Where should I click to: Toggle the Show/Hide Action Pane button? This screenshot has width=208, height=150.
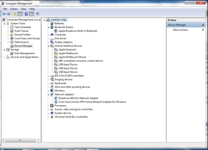coord(32,14)
